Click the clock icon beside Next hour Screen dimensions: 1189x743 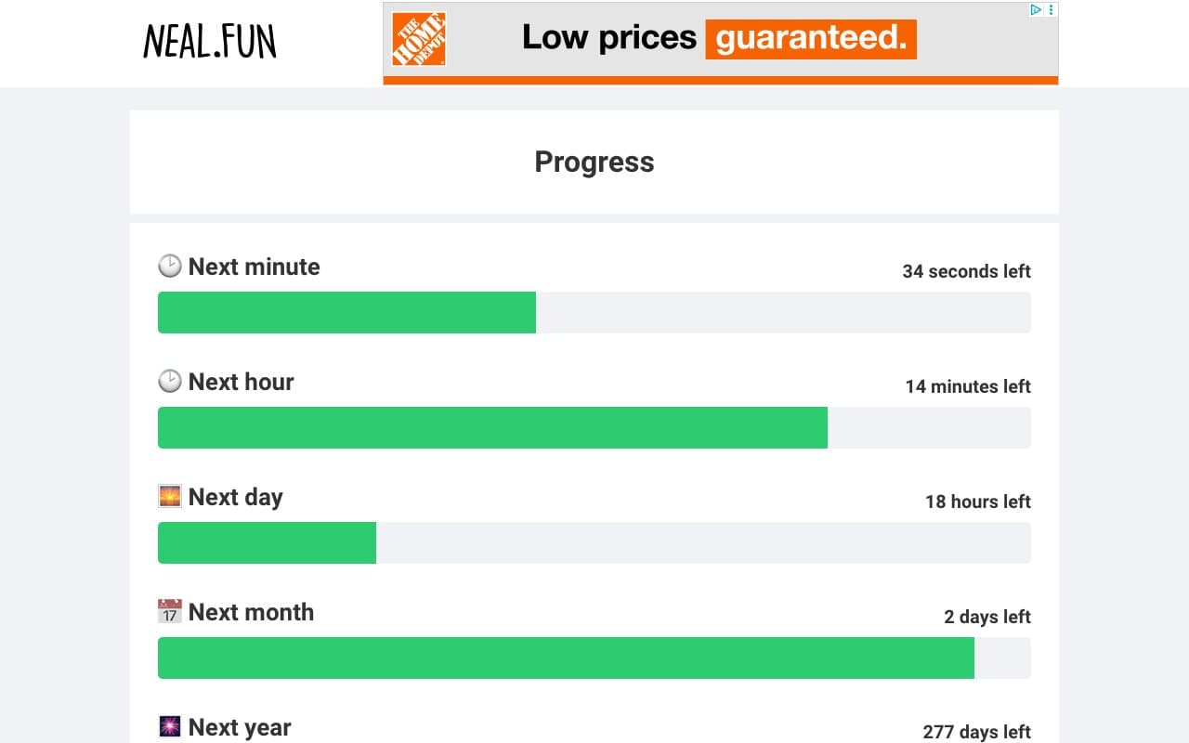[170, 382]
